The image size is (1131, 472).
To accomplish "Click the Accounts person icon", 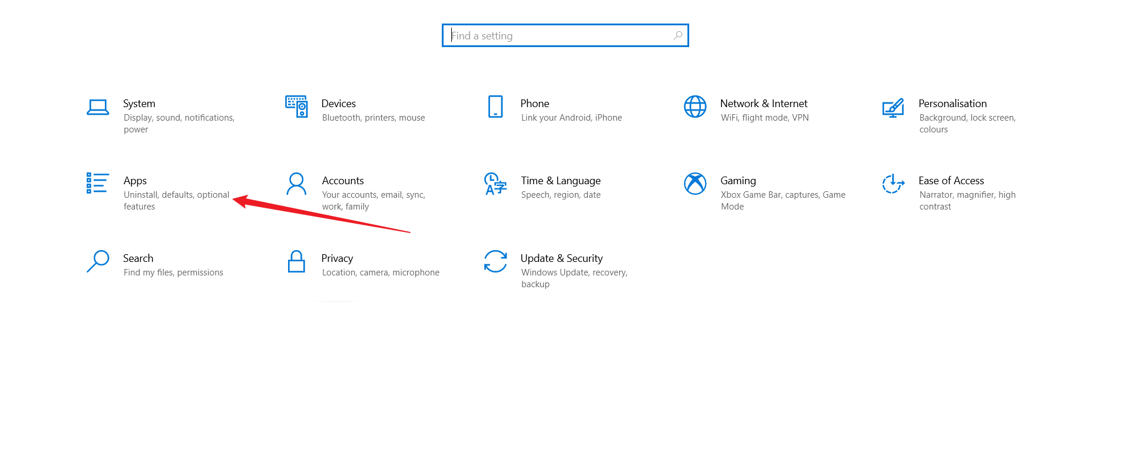I will click(296, 184).
